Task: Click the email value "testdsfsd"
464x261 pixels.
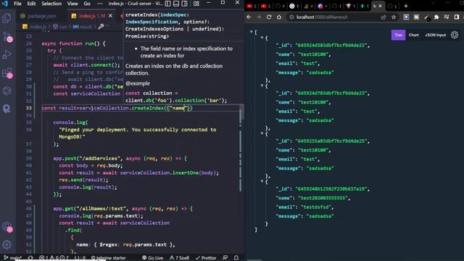Action: 315,207
